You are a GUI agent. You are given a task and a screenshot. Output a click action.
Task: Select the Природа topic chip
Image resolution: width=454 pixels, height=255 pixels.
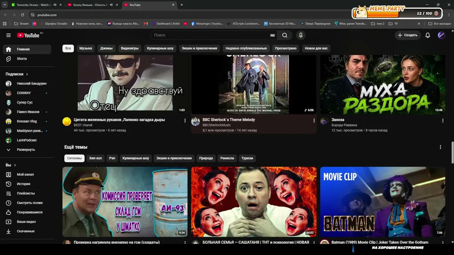(206, 158)
